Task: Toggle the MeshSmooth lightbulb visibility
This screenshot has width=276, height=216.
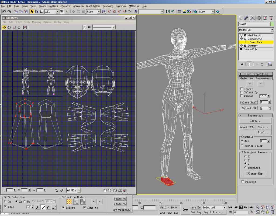Action: [x=241, y=35]
